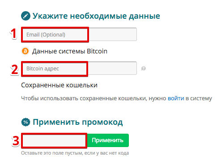Follow the войти login link
217x168 pixels.
[x=176, y=98]
